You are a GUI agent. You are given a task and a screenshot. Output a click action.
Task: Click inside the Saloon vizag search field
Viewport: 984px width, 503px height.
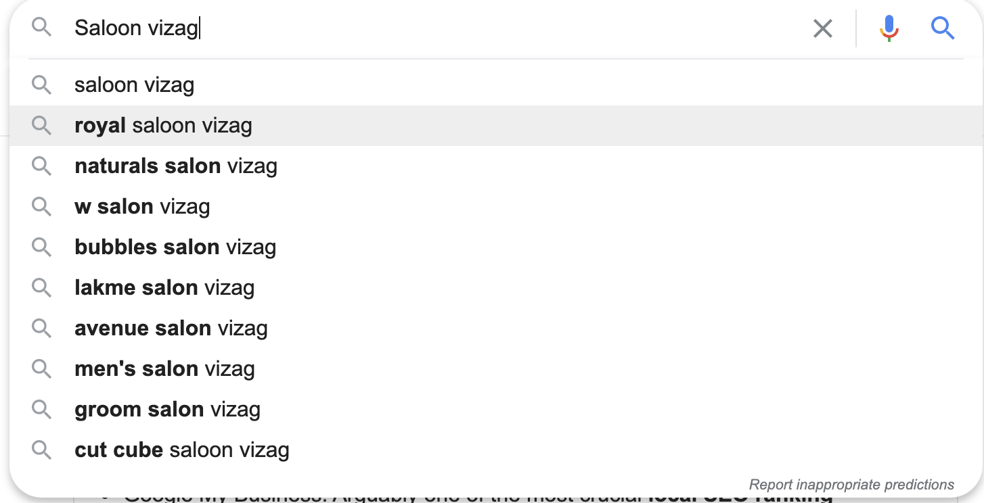point(433,28)
